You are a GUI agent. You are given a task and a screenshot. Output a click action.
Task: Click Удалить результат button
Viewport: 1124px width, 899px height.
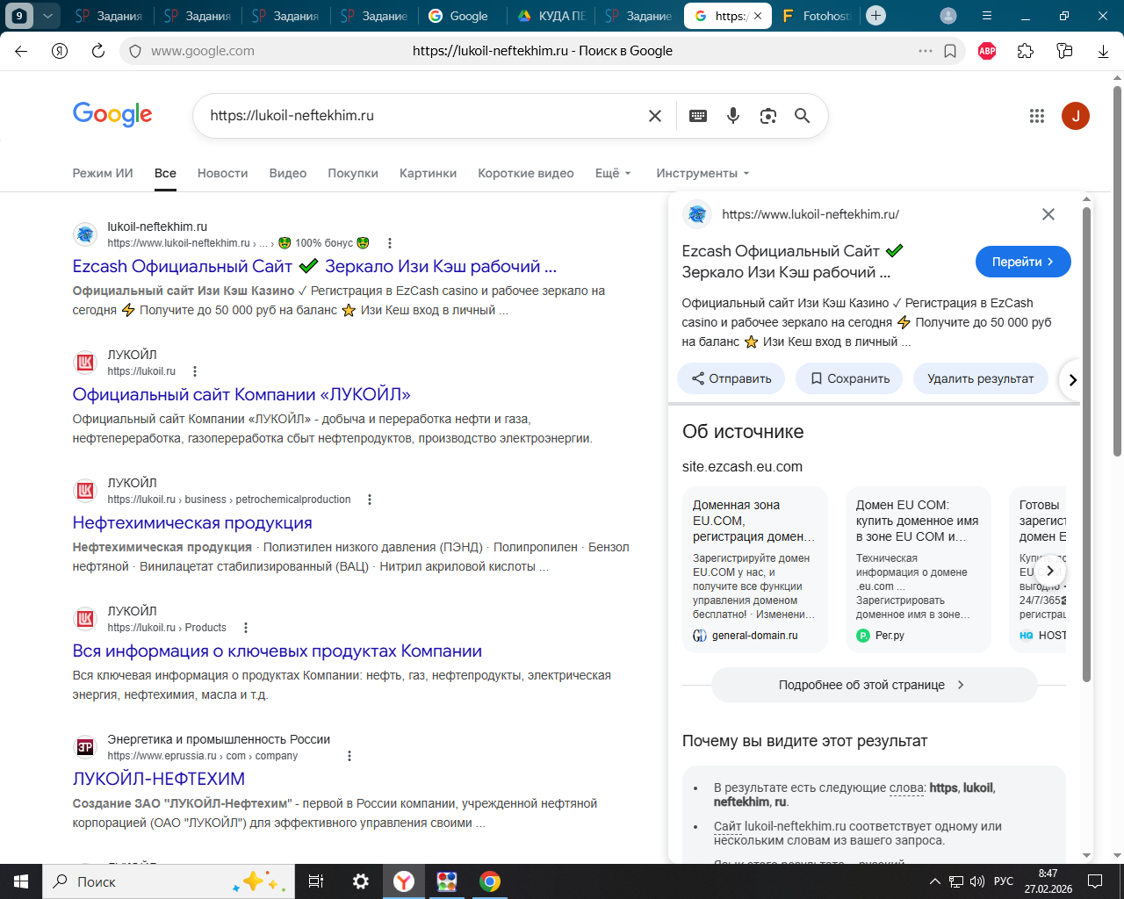tap(980, 378)
